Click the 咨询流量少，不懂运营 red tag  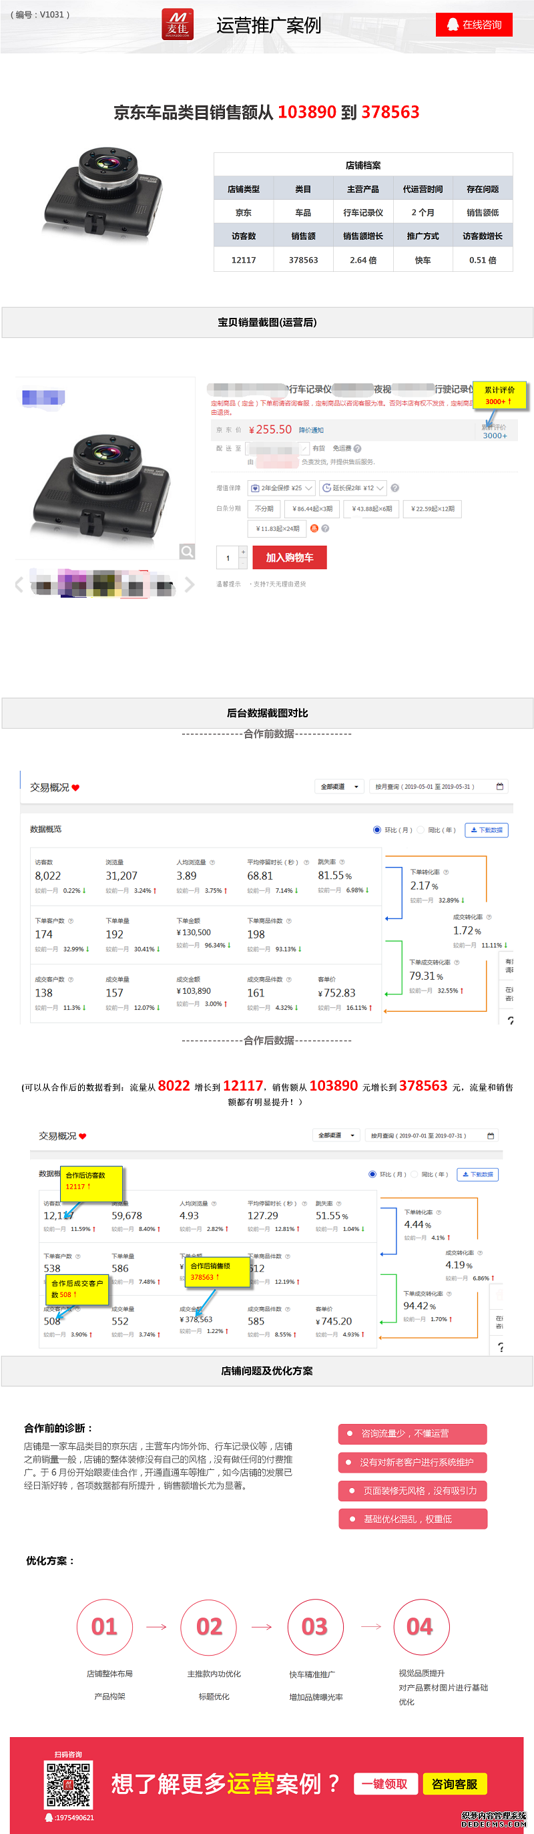tap(413, 1433)
